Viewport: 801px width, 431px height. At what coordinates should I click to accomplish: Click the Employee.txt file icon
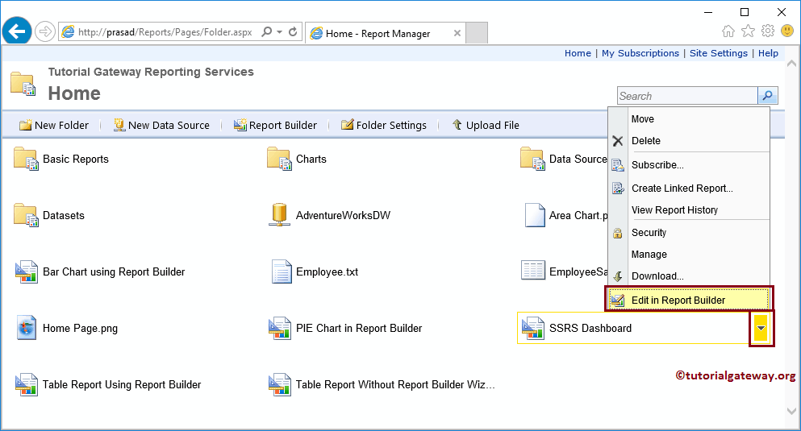pos(282,271)
